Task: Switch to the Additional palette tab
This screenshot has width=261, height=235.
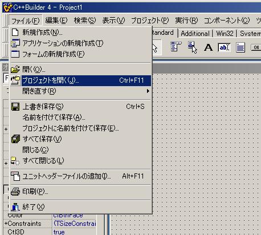Action: tap(195, 34)
